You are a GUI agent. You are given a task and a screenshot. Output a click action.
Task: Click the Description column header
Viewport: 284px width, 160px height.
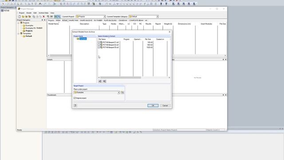point(84,24)
